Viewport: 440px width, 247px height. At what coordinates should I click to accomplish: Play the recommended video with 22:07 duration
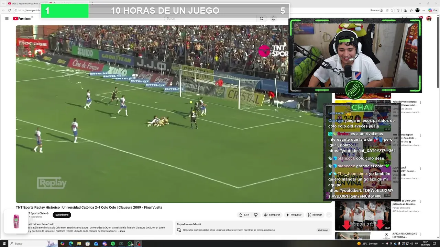(x=363, y=215)
